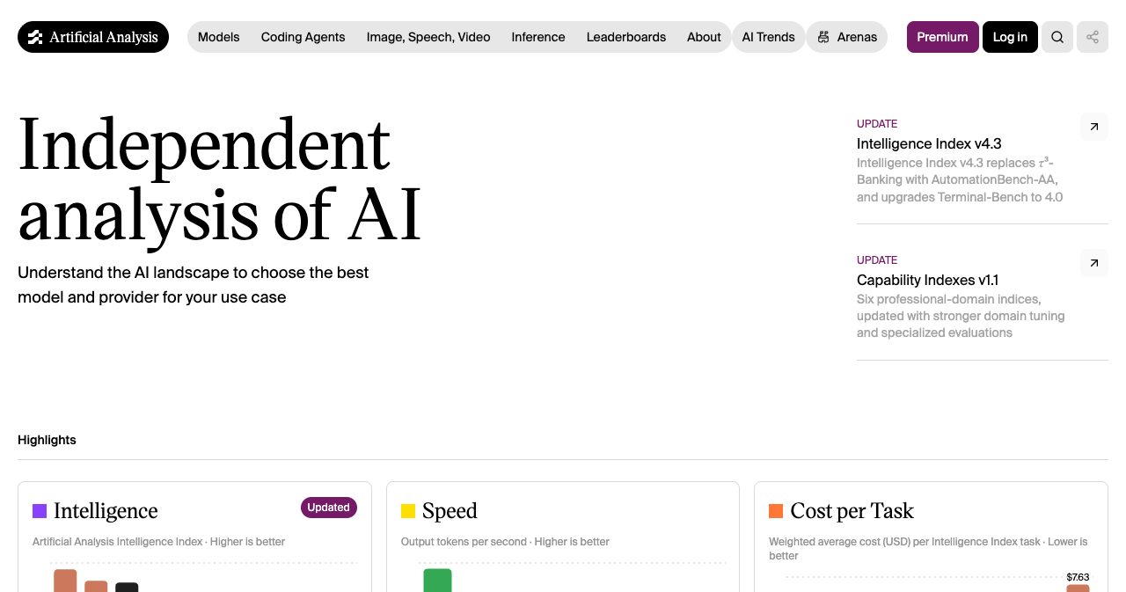Screen dimensions: 1126x592
Task: Click the Premium button
Action: point(943,37)
